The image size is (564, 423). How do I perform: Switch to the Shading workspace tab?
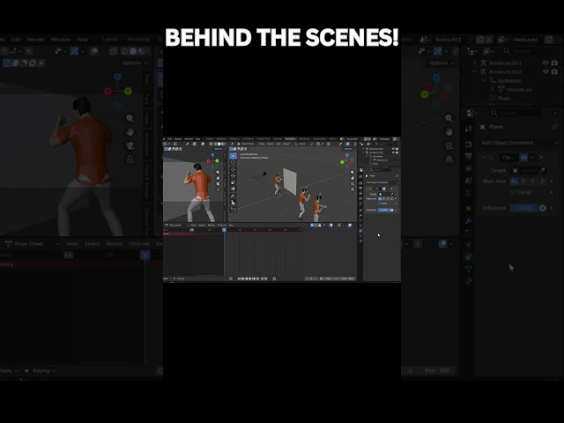pos(278,139)
